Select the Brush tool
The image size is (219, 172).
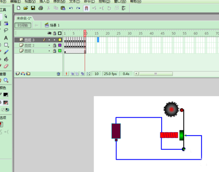pos(6,52)
